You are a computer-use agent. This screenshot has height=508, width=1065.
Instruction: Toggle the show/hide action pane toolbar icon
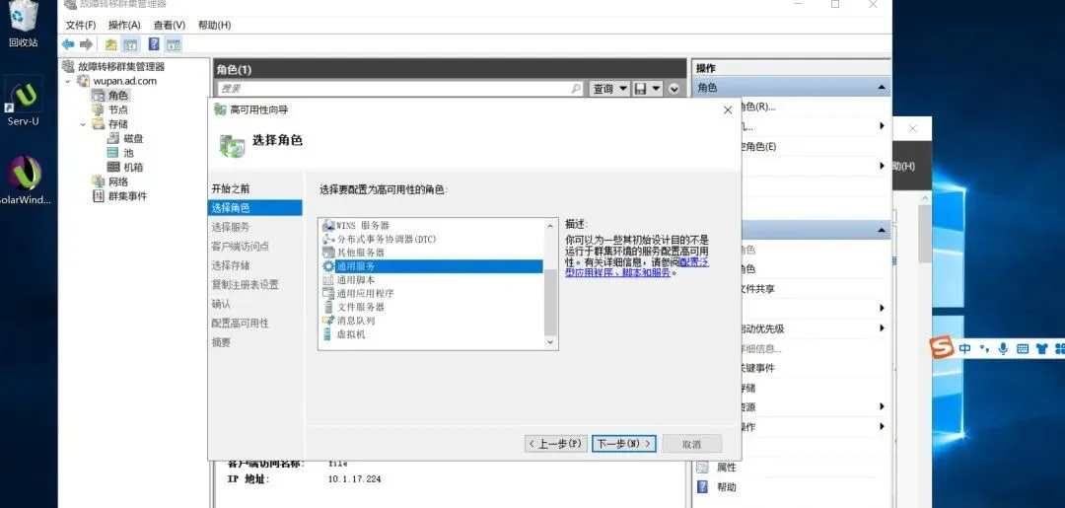click(x=174, y=44)
